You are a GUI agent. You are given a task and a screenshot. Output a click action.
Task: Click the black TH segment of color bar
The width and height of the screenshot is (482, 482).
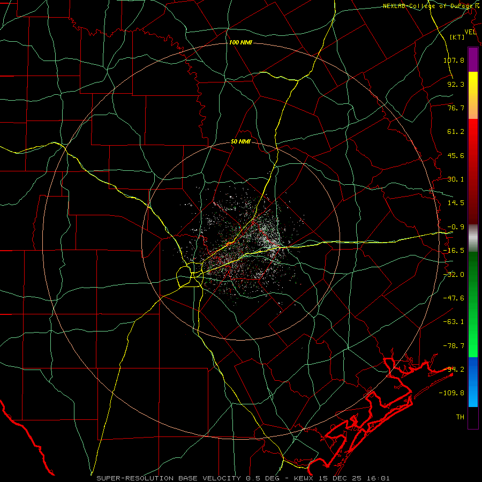473,418
